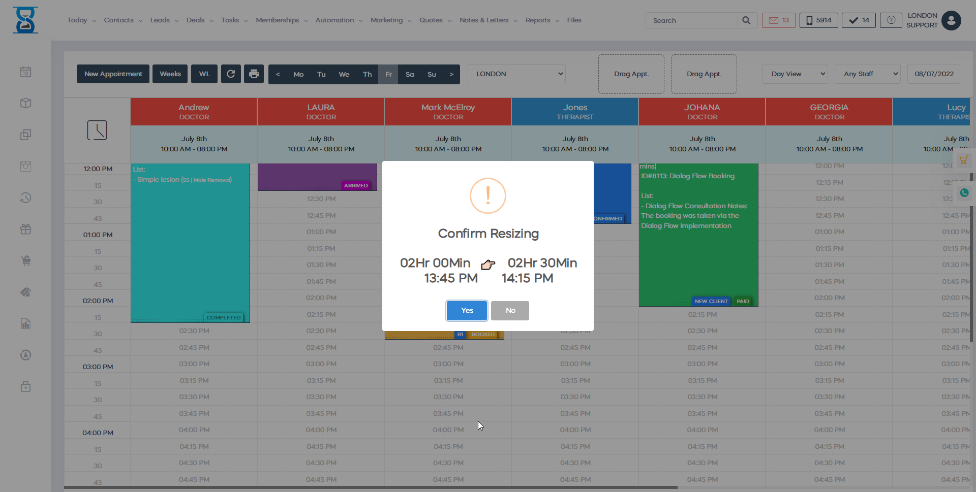Screen dimensions: 976x492
Task: Select Monday in the weekday selector
Action: pyautogui.click(x=298, y=74)
